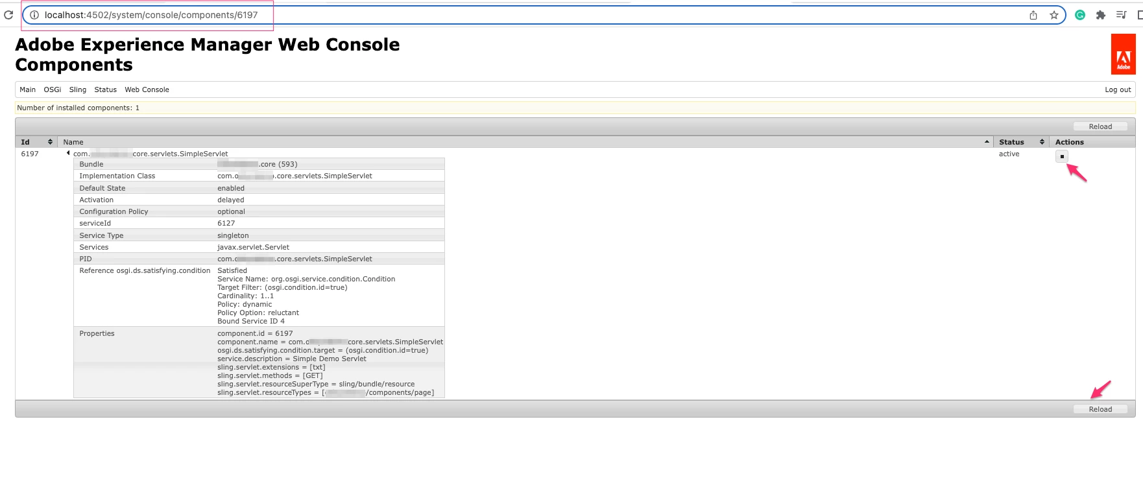The height and width of the screenshot is (485, 1143).
Task: Click 'component.id = 6197' property
Action: (255, 333)
